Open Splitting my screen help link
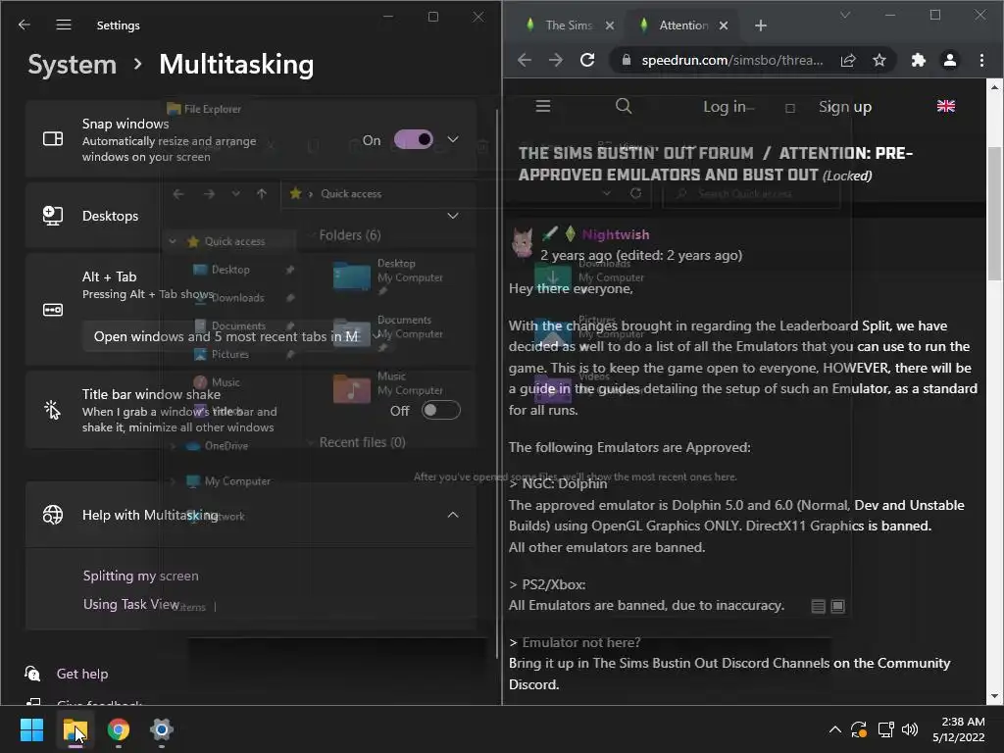The height and width of the screenshot is (753, 1004). [x=141, y=576]
